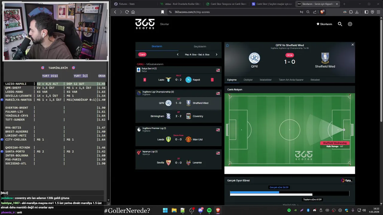Switch to the Skorlarım tab
The width and height of the screenshot is (383, 215).
click(157, 46)
